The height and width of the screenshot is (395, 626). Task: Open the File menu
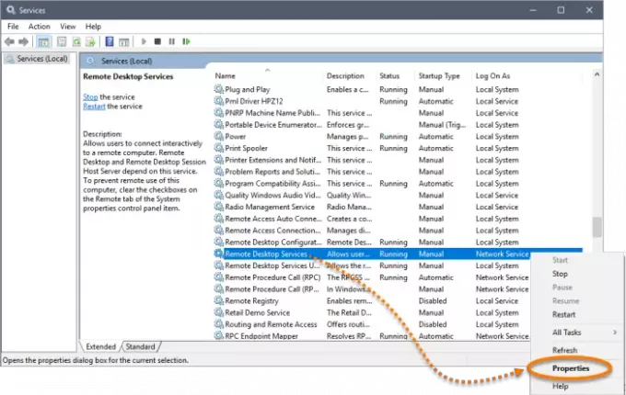[13, 27]
